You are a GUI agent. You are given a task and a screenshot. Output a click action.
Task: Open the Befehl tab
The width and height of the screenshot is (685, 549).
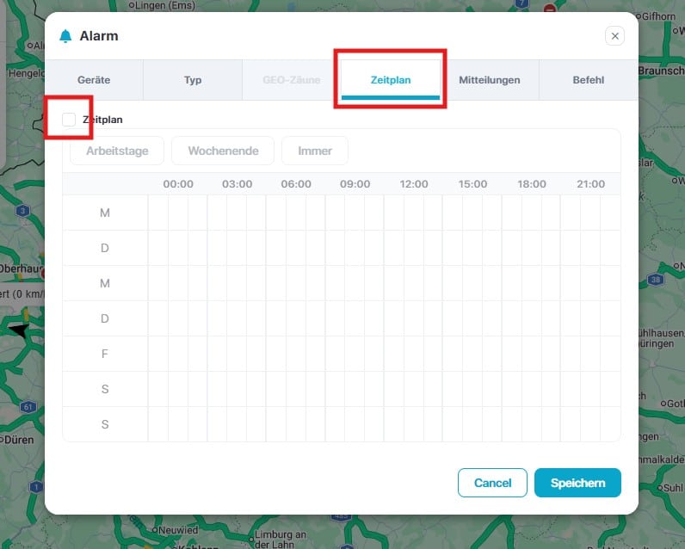coord(589,80)
